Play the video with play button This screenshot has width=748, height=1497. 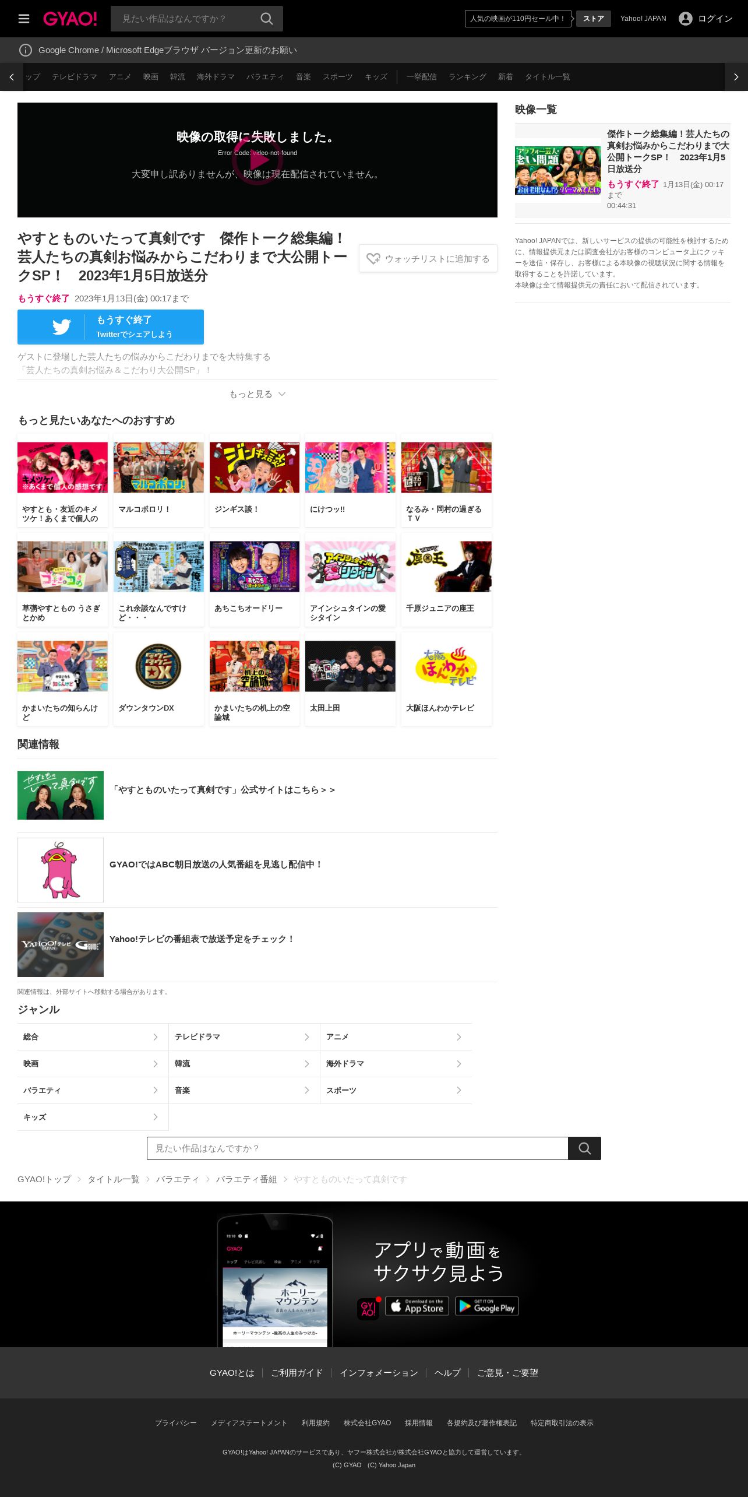click(x=257, y=160)
